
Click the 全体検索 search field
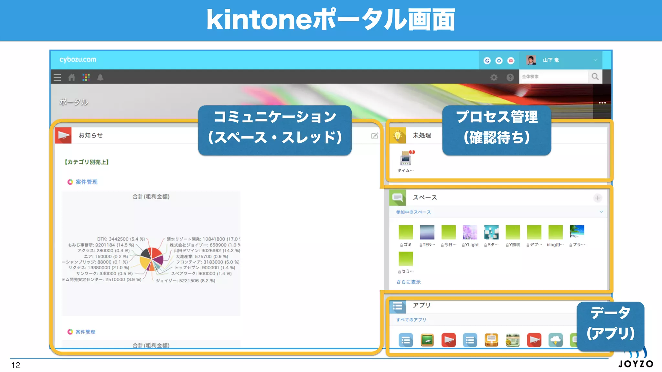point(554,77)
